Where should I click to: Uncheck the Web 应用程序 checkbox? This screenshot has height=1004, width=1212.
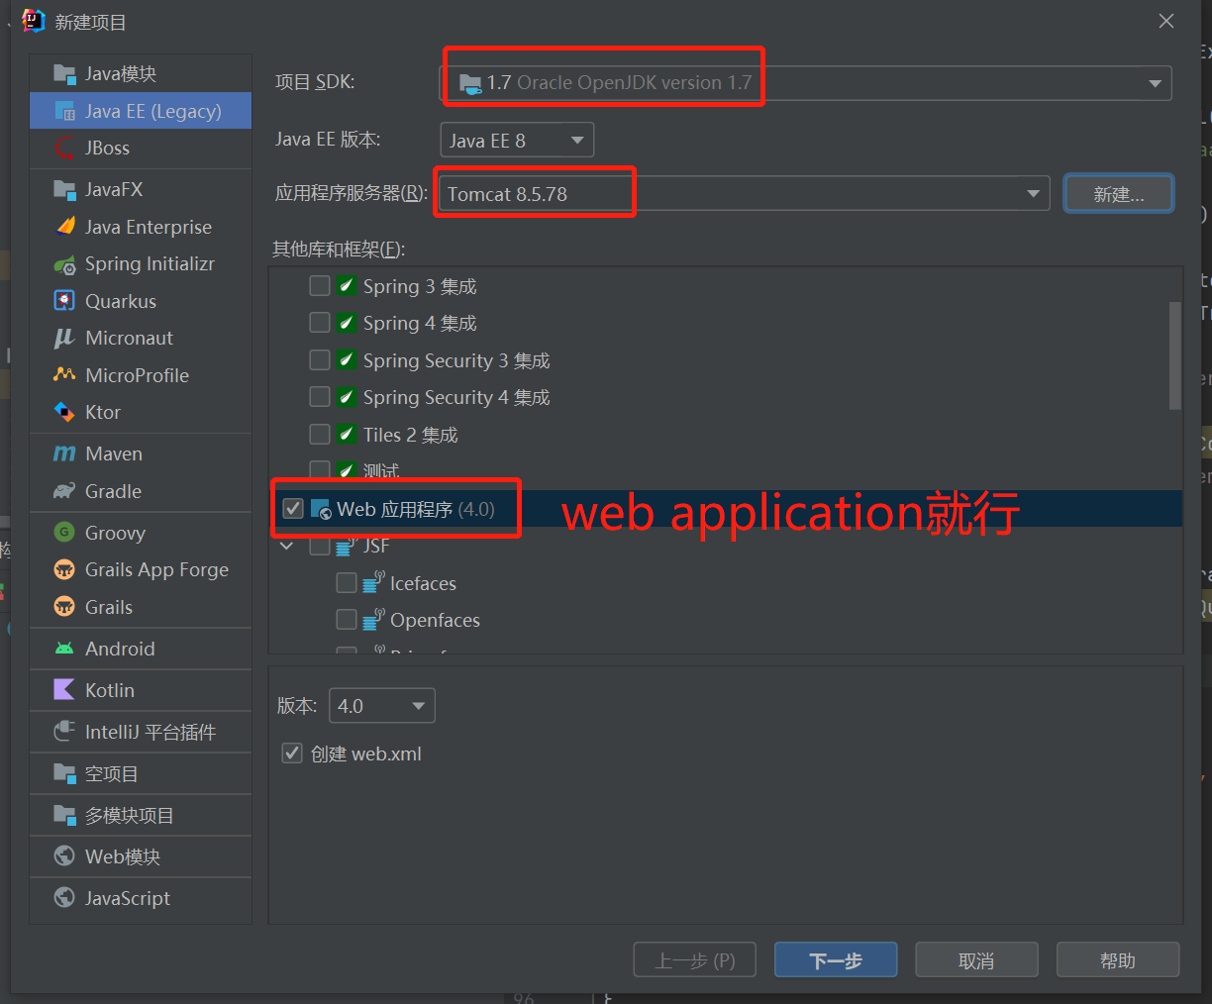point(293,509)
